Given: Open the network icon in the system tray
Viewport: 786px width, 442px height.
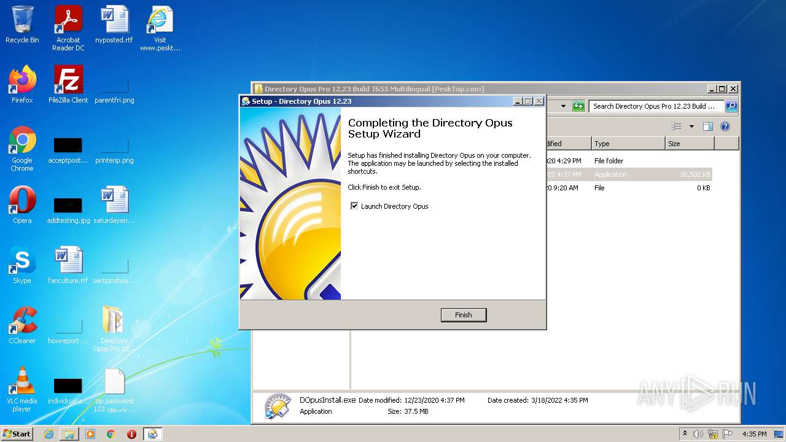Looking at the screenshot, I should click(713, 434).
